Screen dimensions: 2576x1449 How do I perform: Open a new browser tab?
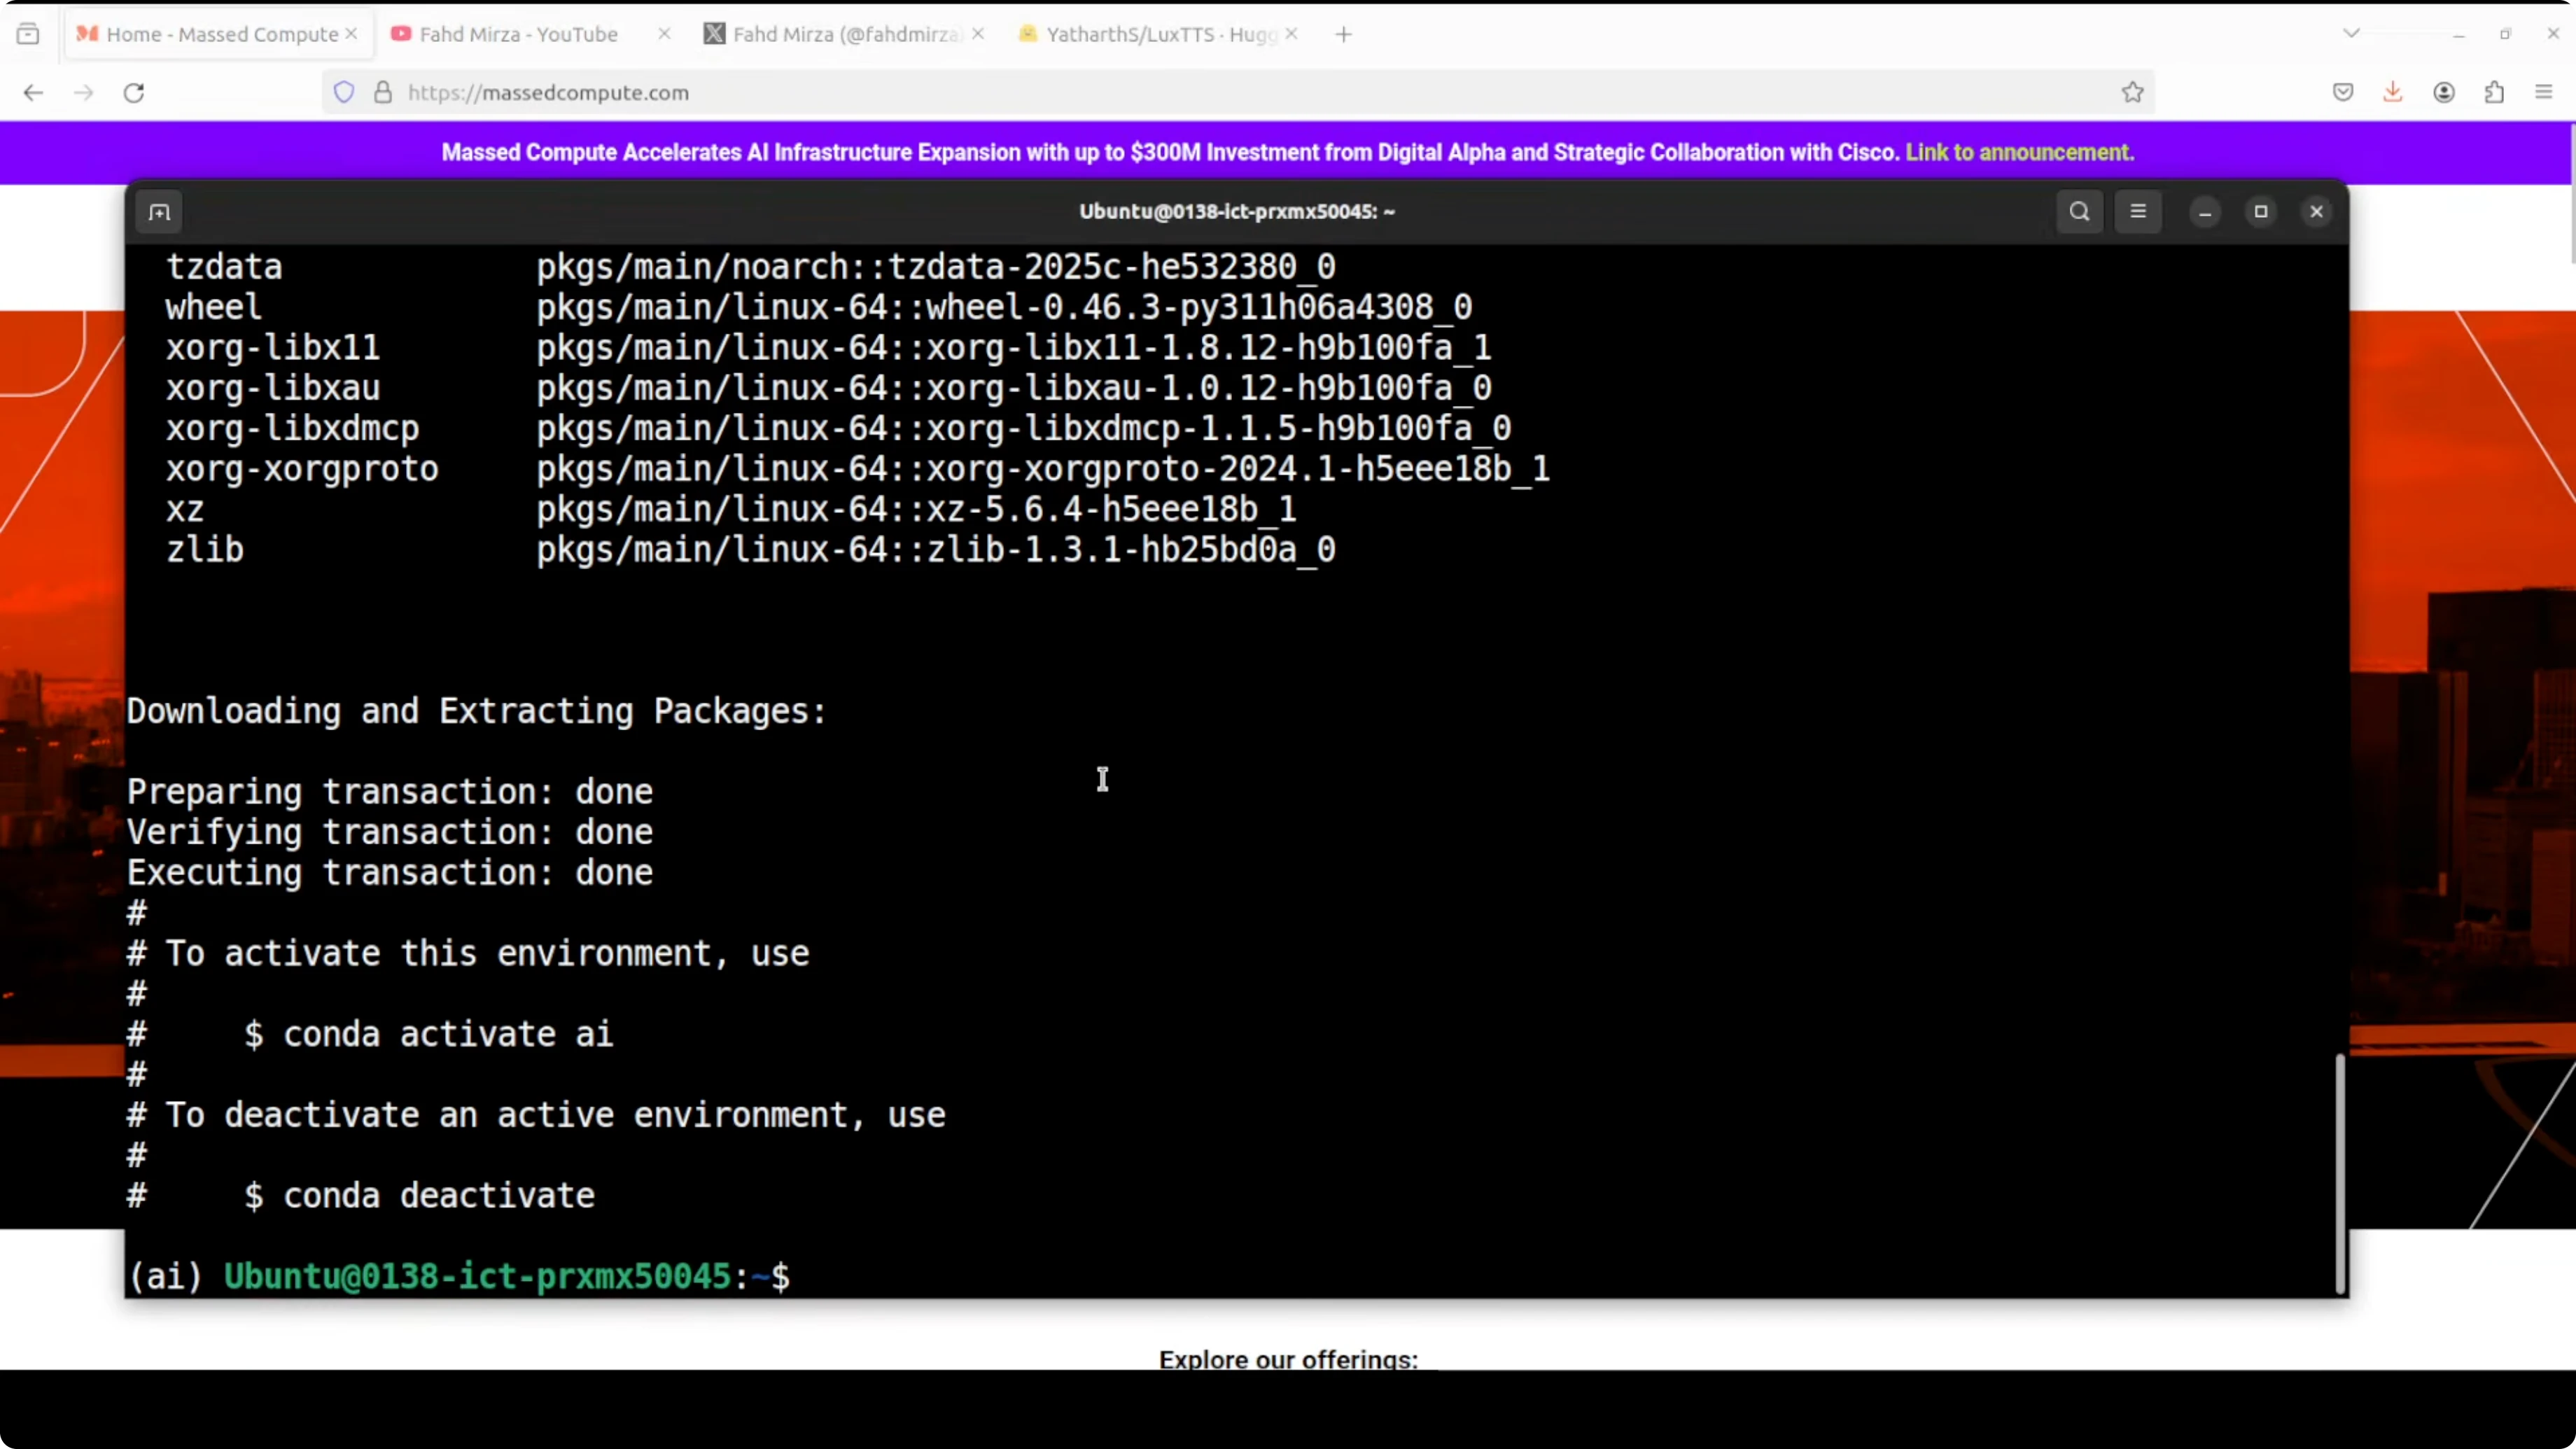click(1343, 34)
